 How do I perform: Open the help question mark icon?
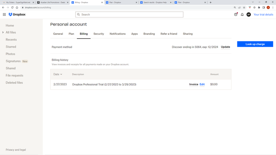236,15
